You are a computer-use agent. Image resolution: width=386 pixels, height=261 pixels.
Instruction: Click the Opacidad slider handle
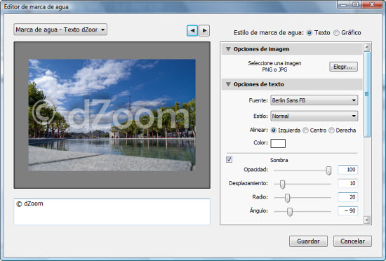point(328,170)
